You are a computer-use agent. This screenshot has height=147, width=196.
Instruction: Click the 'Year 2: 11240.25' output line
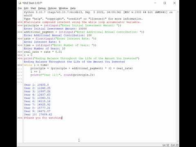click(x=37, y=88)
